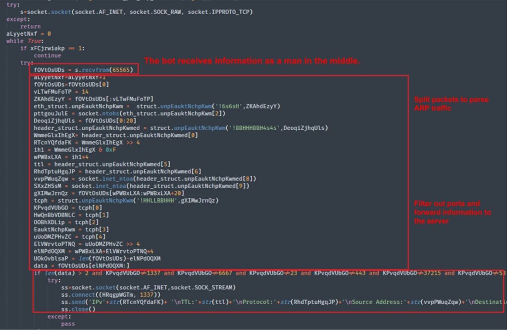
Task: Click the line 'wPWBxLXA = ihl*4'
Action: (x=61, y=157)
